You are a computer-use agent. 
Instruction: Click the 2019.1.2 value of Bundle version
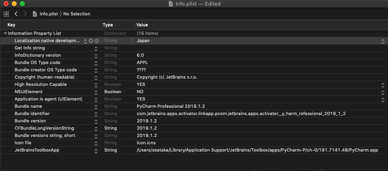tap(147, 121)
